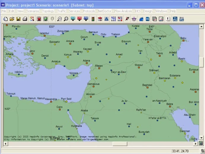
Task: Zoom out with the minus magnifier
Action: pyautogui.click(x=66, y=19)
